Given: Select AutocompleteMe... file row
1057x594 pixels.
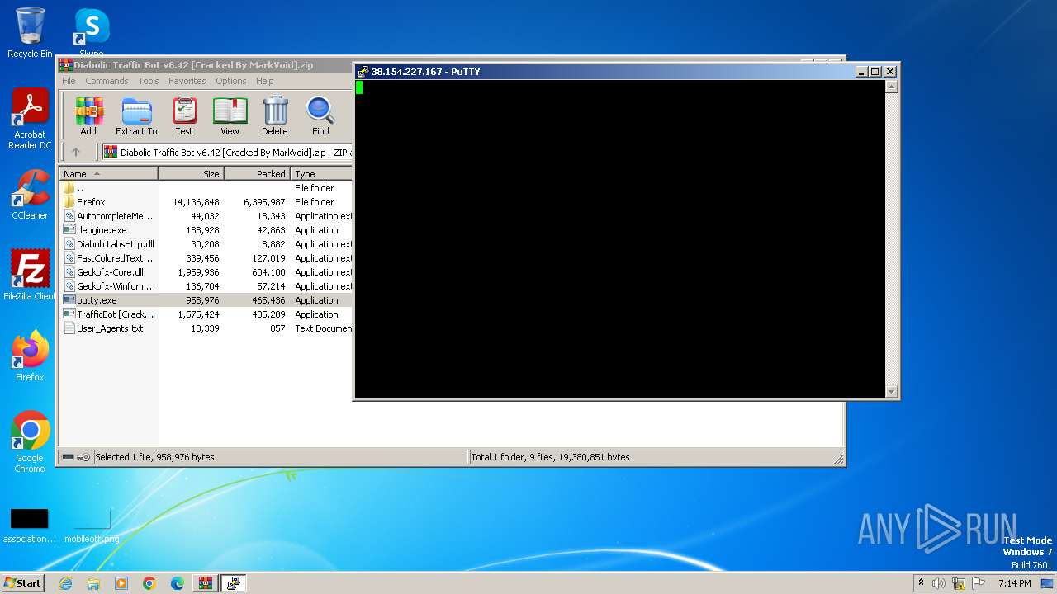Looking at the screenshot, I should pos(206,216).
